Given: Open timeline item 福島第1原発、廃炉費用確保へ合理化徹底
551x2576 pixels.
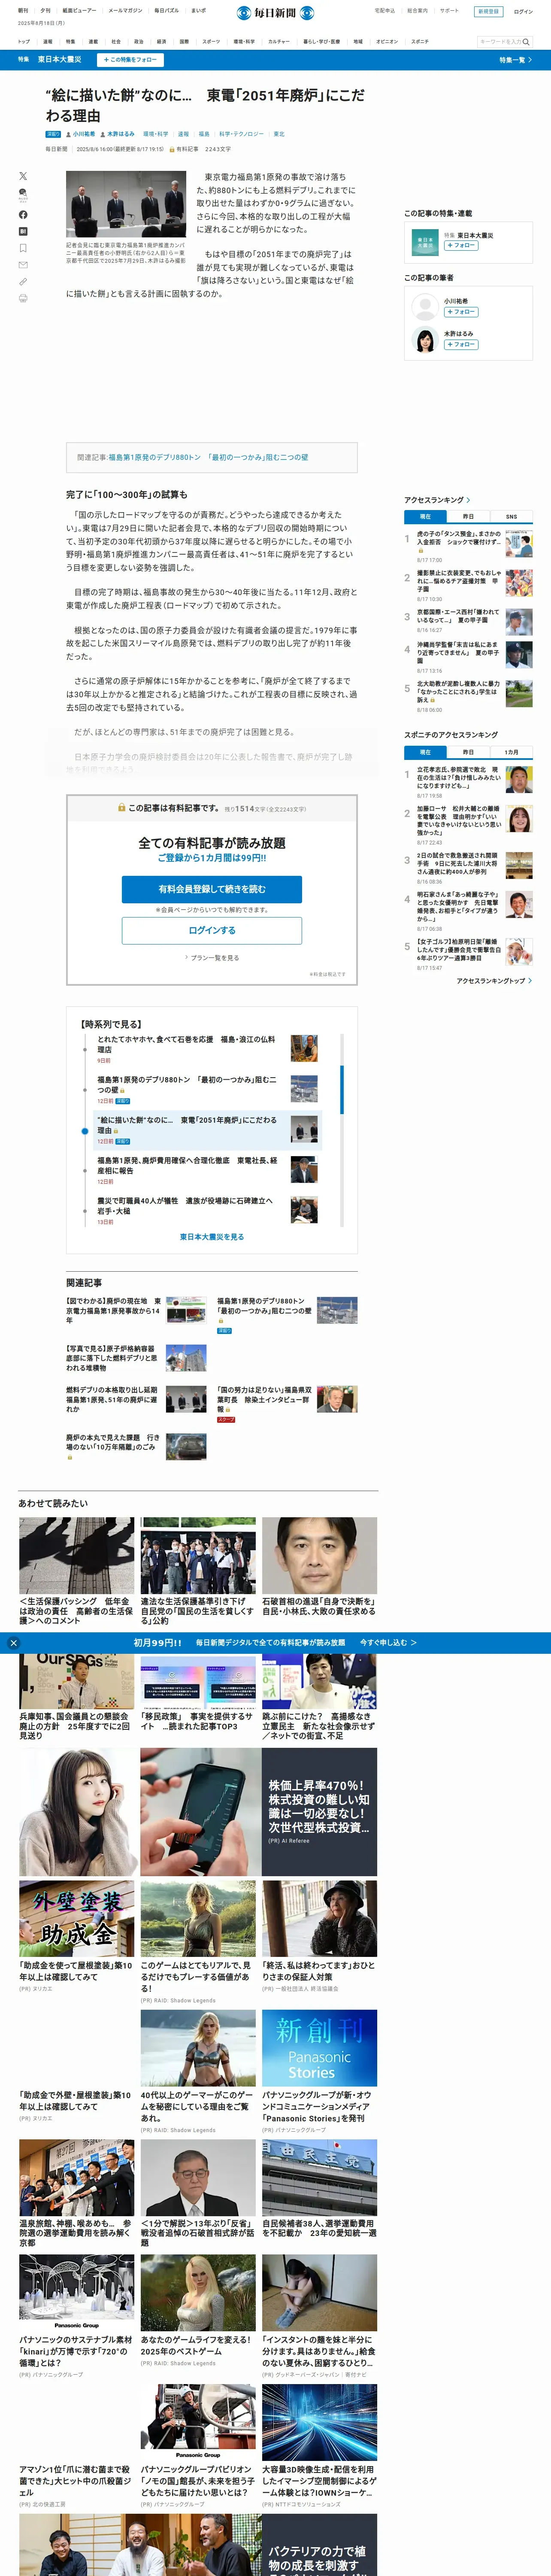Looking at the screenshot, I should 187,1166.
